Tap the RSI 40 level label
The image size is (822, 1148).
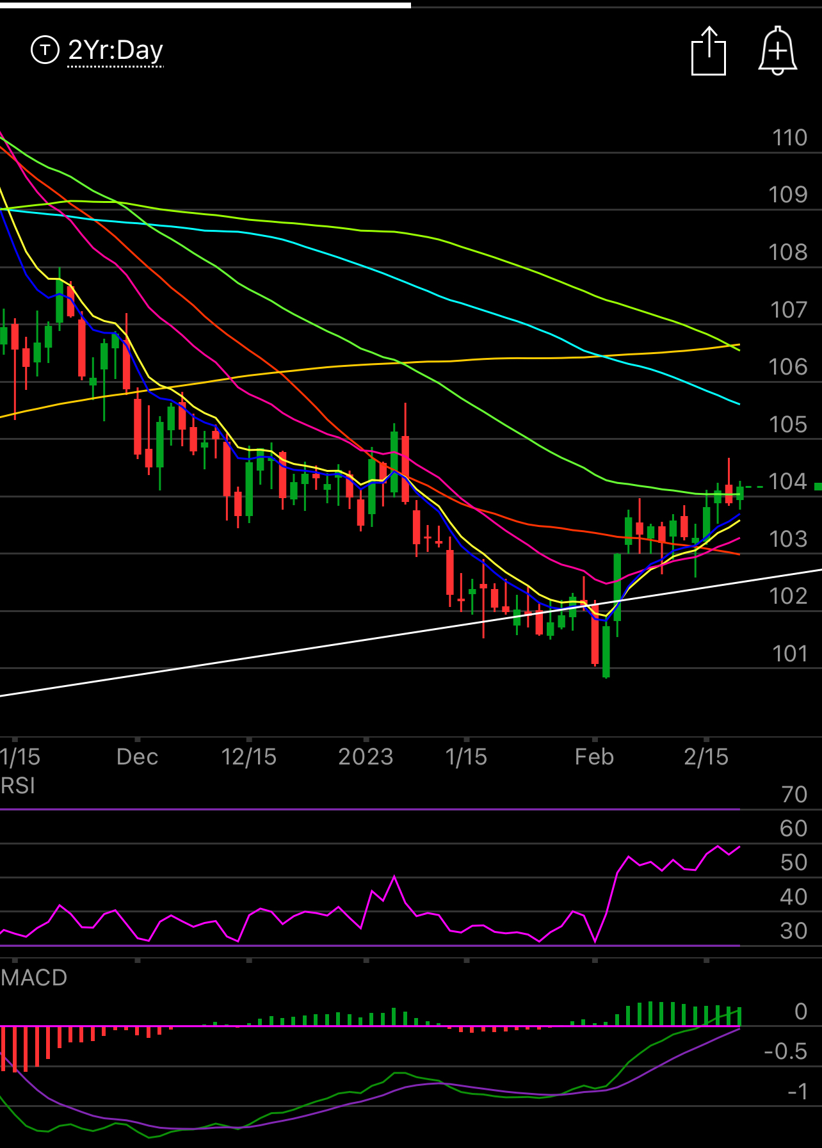pyautogui.click(x=794, y=897)
